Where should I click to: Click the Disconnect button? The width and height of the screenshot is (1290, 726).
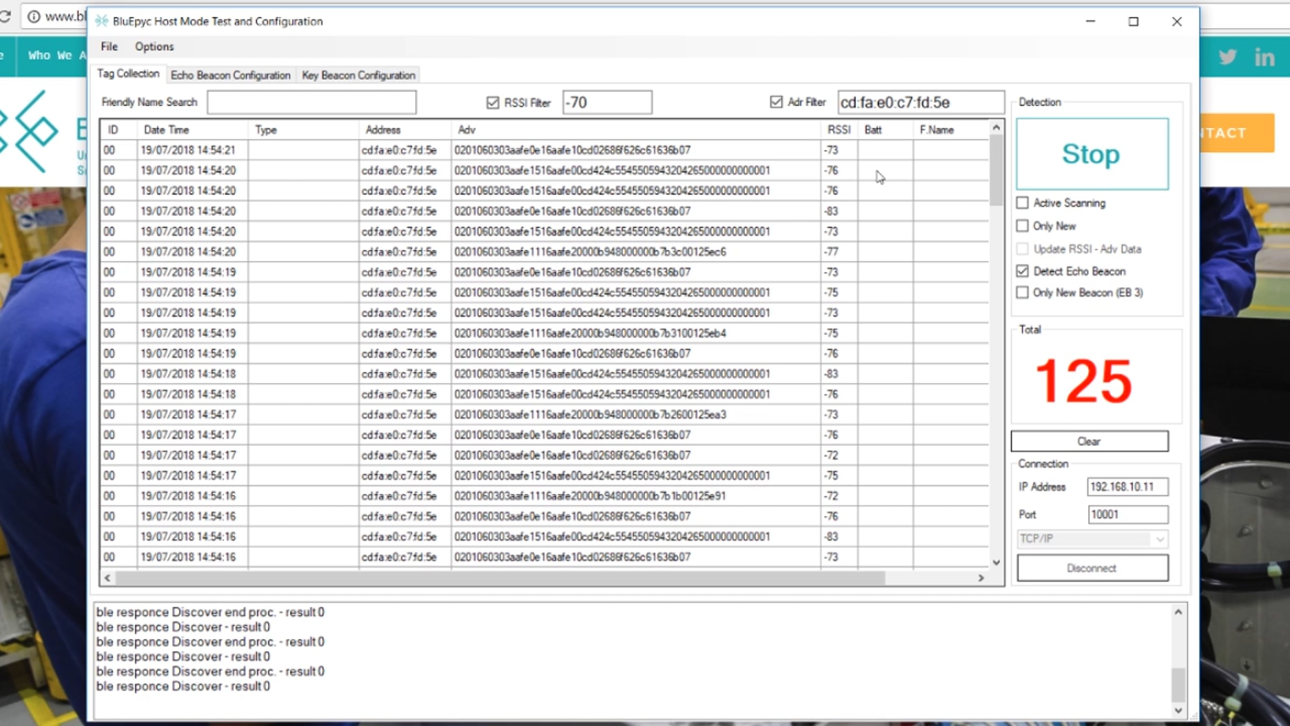tap(1092, 568)
